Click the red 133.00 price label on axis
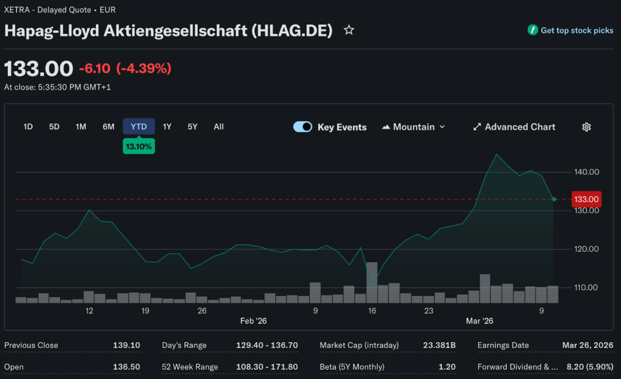621x379 pixels. [x=586, y=199]
